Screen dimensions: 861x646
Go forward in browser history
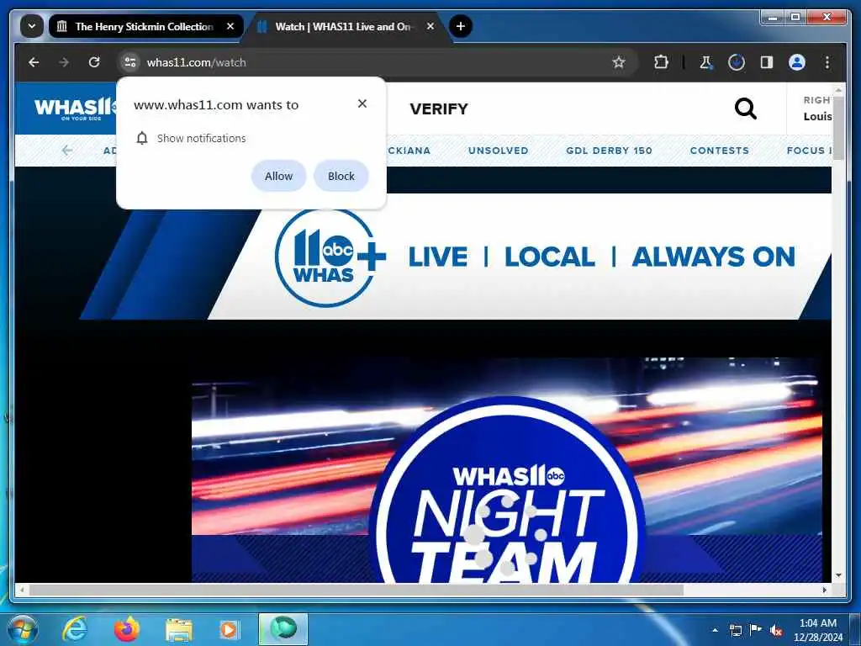(x=64, y=62)
